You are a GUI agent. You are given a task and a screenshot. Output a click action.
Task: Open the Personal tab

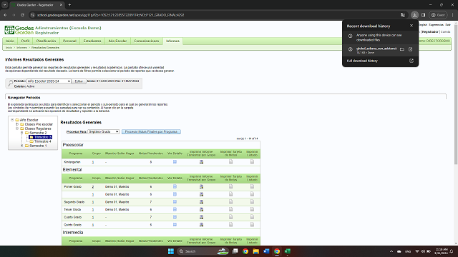pyautogui.click(x=69, y=41)
